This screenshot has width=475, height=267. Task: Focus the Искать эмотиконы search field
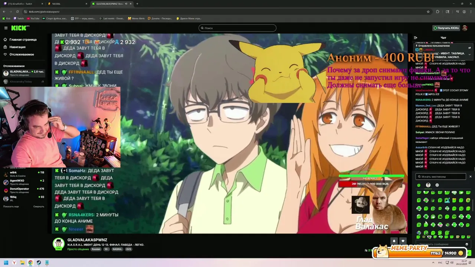click(x=440, y=177)
